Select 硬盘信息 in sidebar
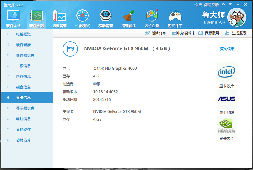253x170 pixels. coord(27,87)
